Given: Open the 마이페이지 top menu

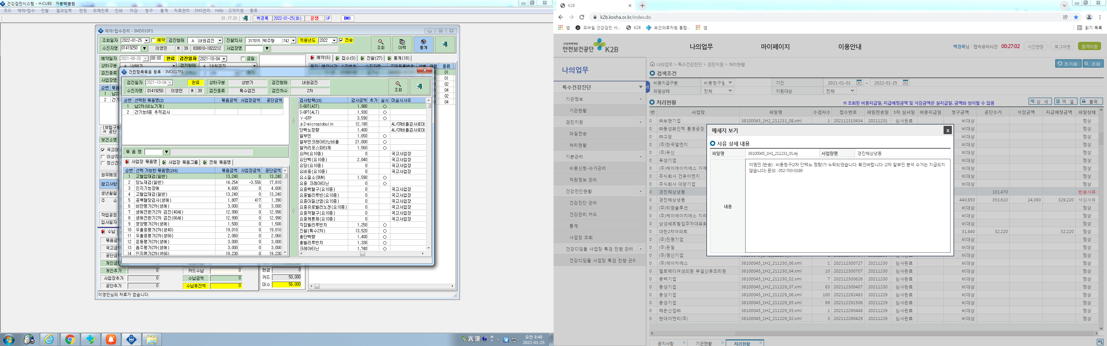Looking at the screenshot, I should coord(775,47).
